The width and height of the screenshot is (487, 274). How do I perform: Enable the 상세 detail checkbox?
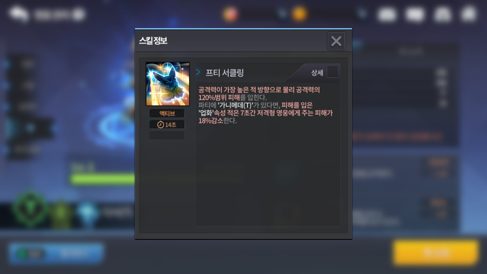332,72
